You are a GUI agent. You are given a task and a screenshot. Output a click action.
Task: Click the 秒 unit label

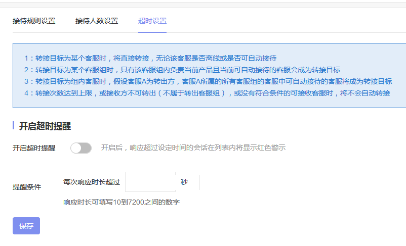tap(184, 182)
